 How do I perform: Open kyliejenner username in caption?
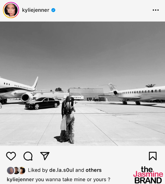click(21, 180)
